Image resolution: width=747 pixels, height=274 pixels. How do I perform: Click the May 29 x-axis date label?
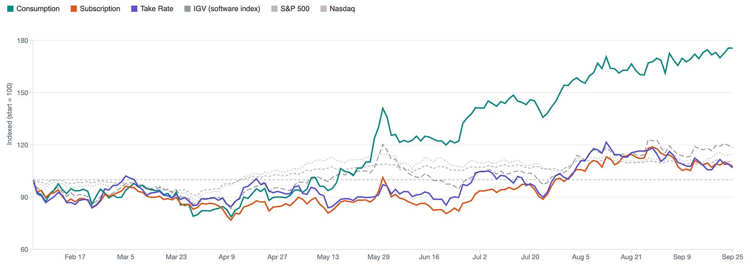[x=379, y=257]
